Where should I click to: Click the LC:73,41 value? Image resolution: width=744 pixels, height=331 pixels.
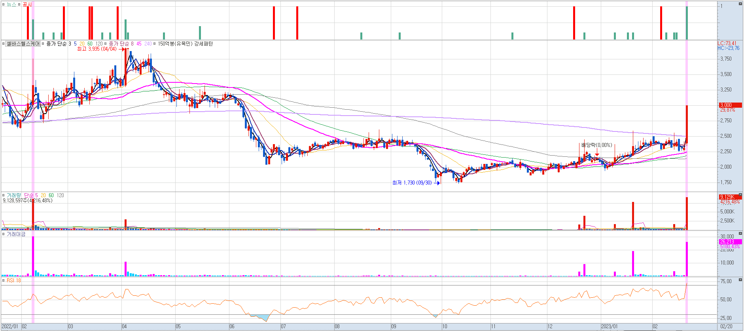point(727,44)
